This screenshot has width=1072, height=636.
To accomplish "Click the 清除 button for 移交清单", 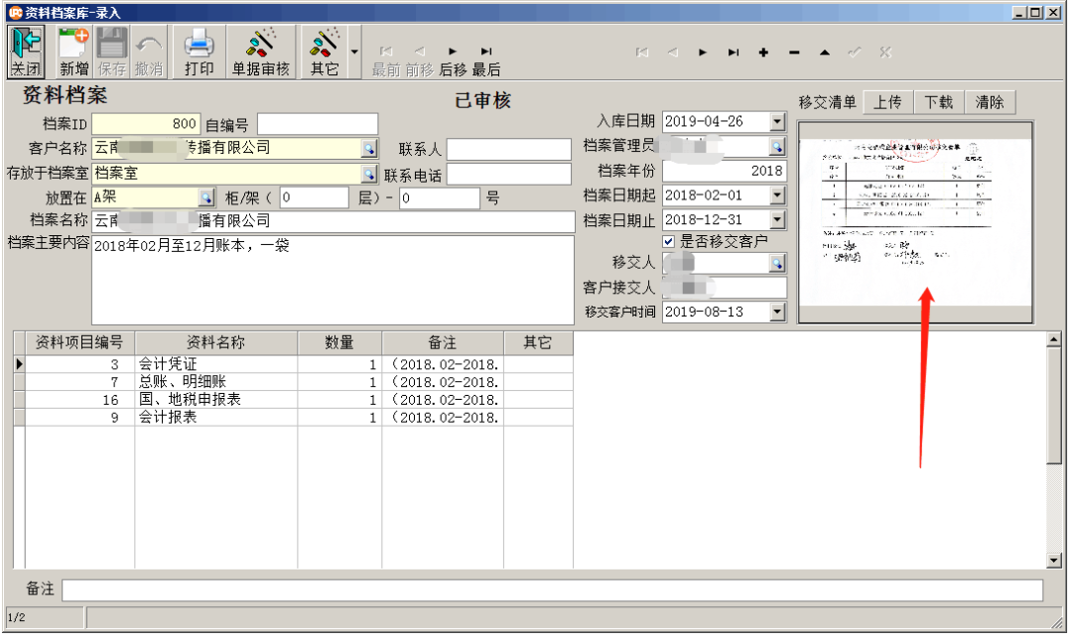I will click(990, 102).
